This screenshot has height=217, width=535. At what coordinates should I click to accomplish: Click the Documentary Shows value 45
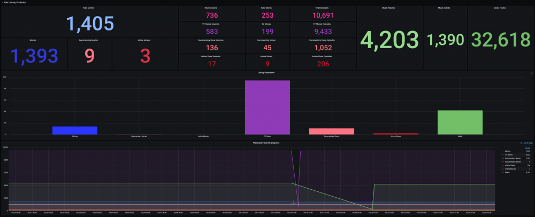coord(267,48)
